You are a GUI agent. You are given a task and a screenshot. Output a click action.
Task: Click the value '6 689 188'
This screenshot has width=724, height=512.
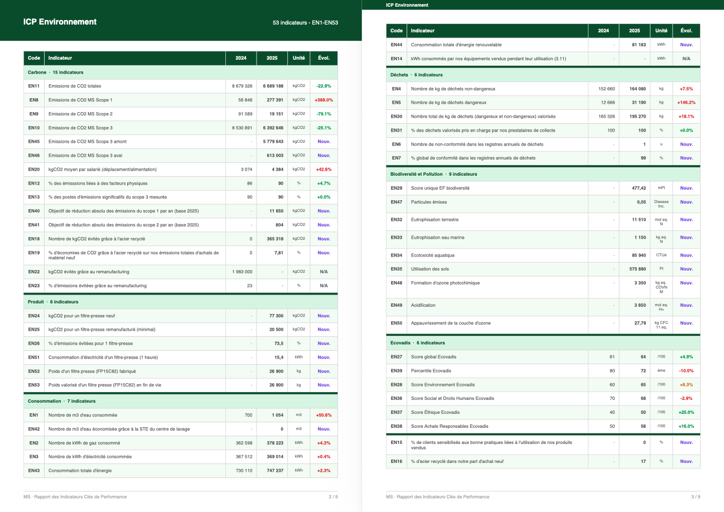click(x=273, y=86)
